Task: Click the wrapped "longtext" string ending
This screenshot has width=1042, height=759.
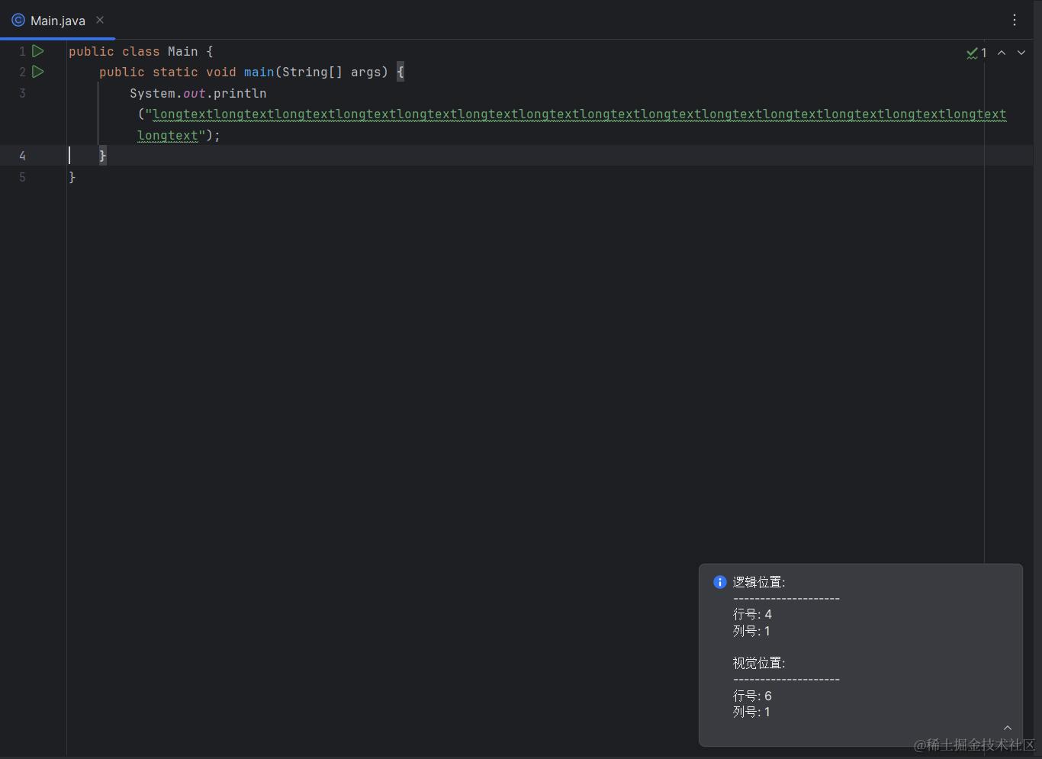Action: pos(168,135)
